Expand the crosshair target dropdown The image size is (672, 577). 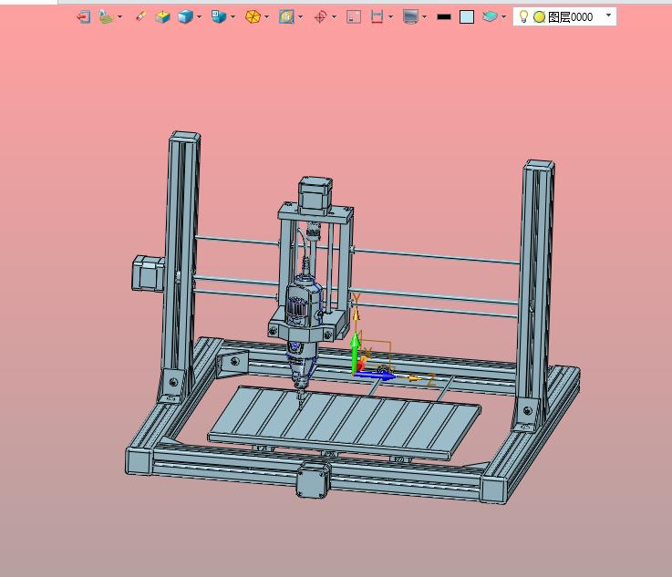coord(335,17)
